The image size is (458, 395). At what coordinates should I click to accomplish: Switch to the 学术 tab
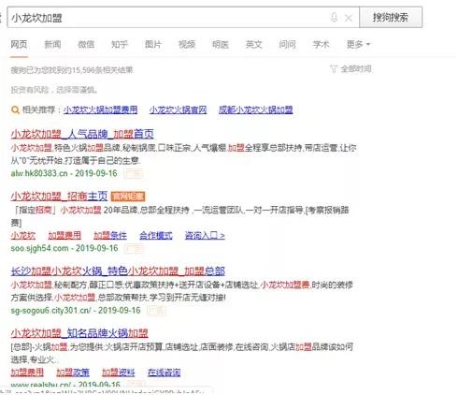(x=321, y=44)
